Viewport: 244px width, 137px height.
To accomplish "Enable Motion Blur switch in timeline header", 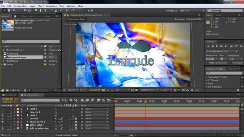I will 92,100.
